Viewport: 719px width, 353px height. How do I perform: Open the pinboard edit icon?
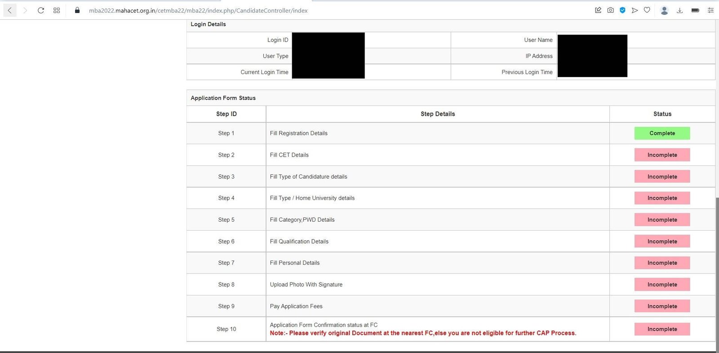coord(598,10)
